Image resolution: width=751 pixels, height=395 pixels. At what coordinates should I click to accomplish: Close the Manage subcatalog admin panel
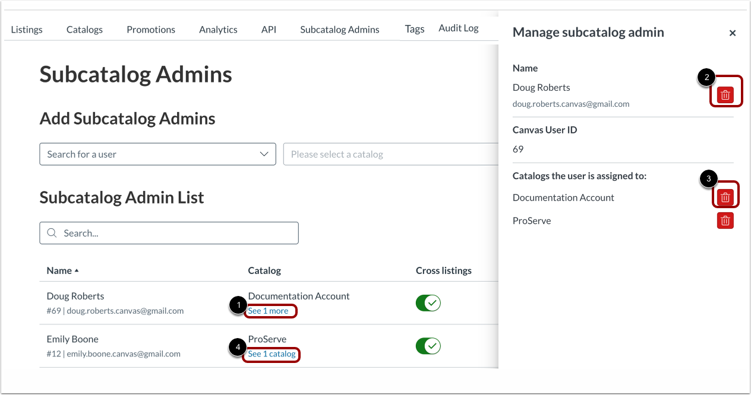[733, 33]
